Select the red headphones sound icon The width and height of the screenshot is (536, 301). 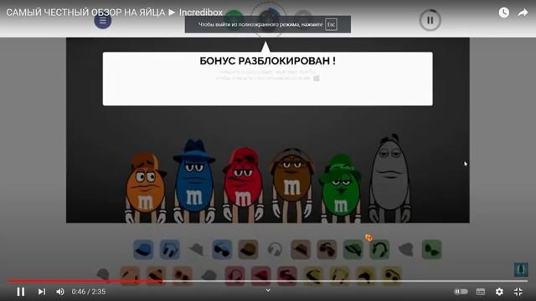(x=234, y=276)
